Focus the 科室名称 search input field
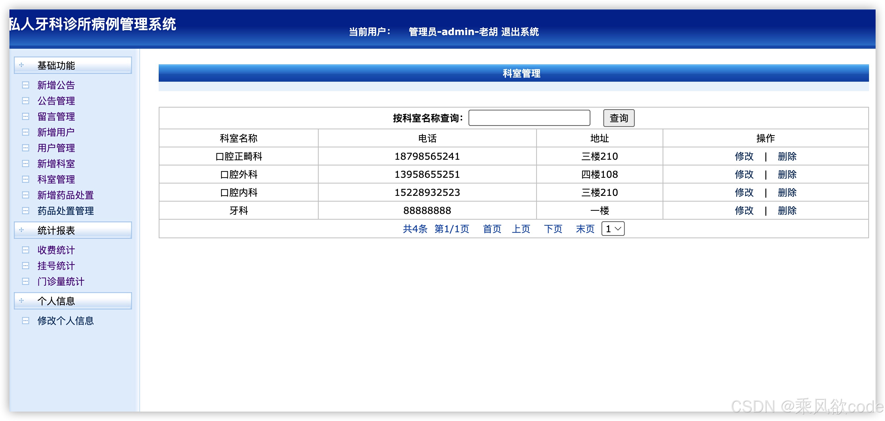 [529, 118]
